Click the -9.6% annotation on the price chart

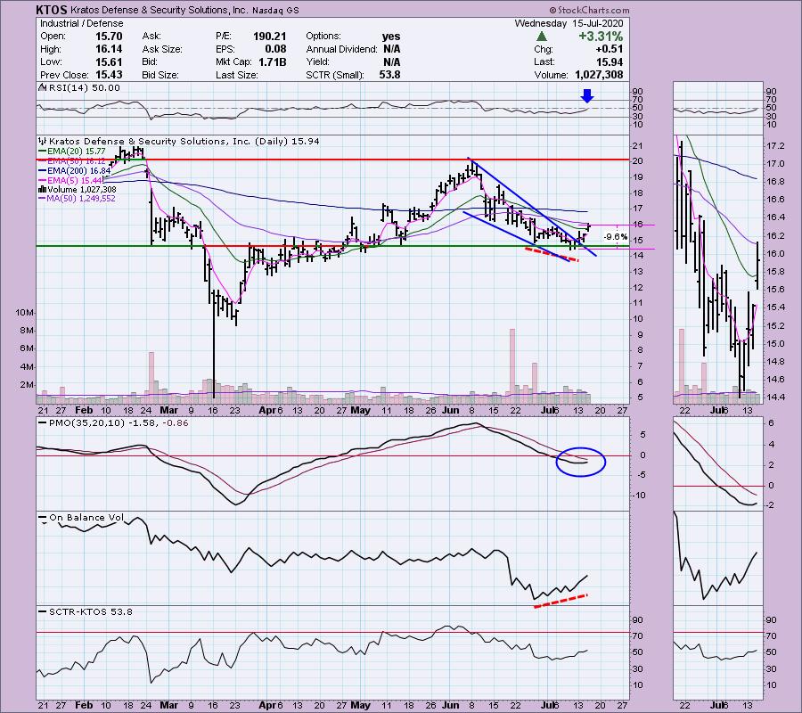click(x=615, y=237)
